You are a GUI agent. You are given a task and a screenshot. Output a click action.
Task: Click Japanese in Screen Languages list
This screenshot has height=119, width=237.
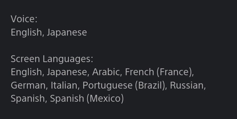pyautogui.click(x=67, y=72)
